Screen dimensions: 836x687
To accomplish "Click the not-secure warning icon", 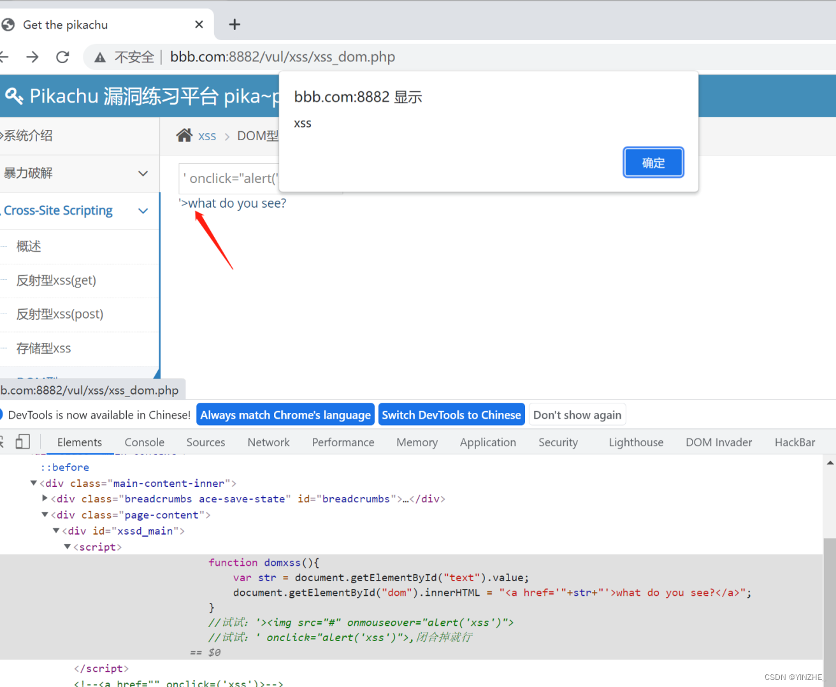I will (100, 57).
